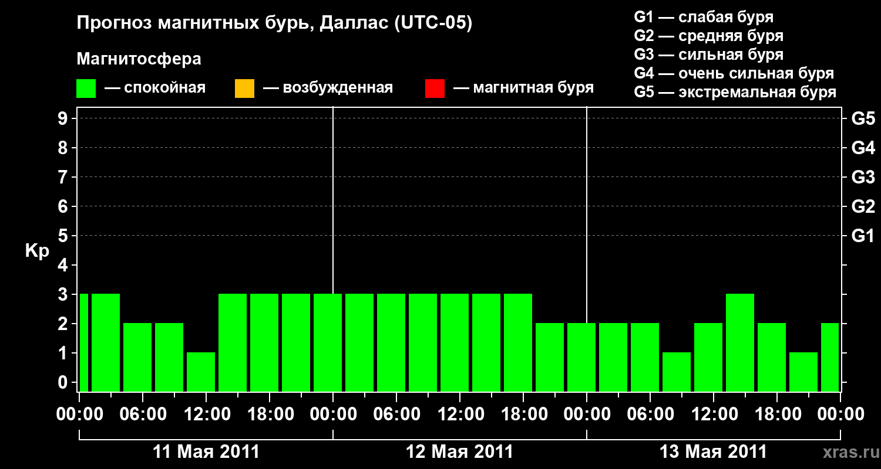The width and height of the screenshot is (881, 469).
Task: Click the 'G2' label on the right axis
Action: [x=863, y=206]
